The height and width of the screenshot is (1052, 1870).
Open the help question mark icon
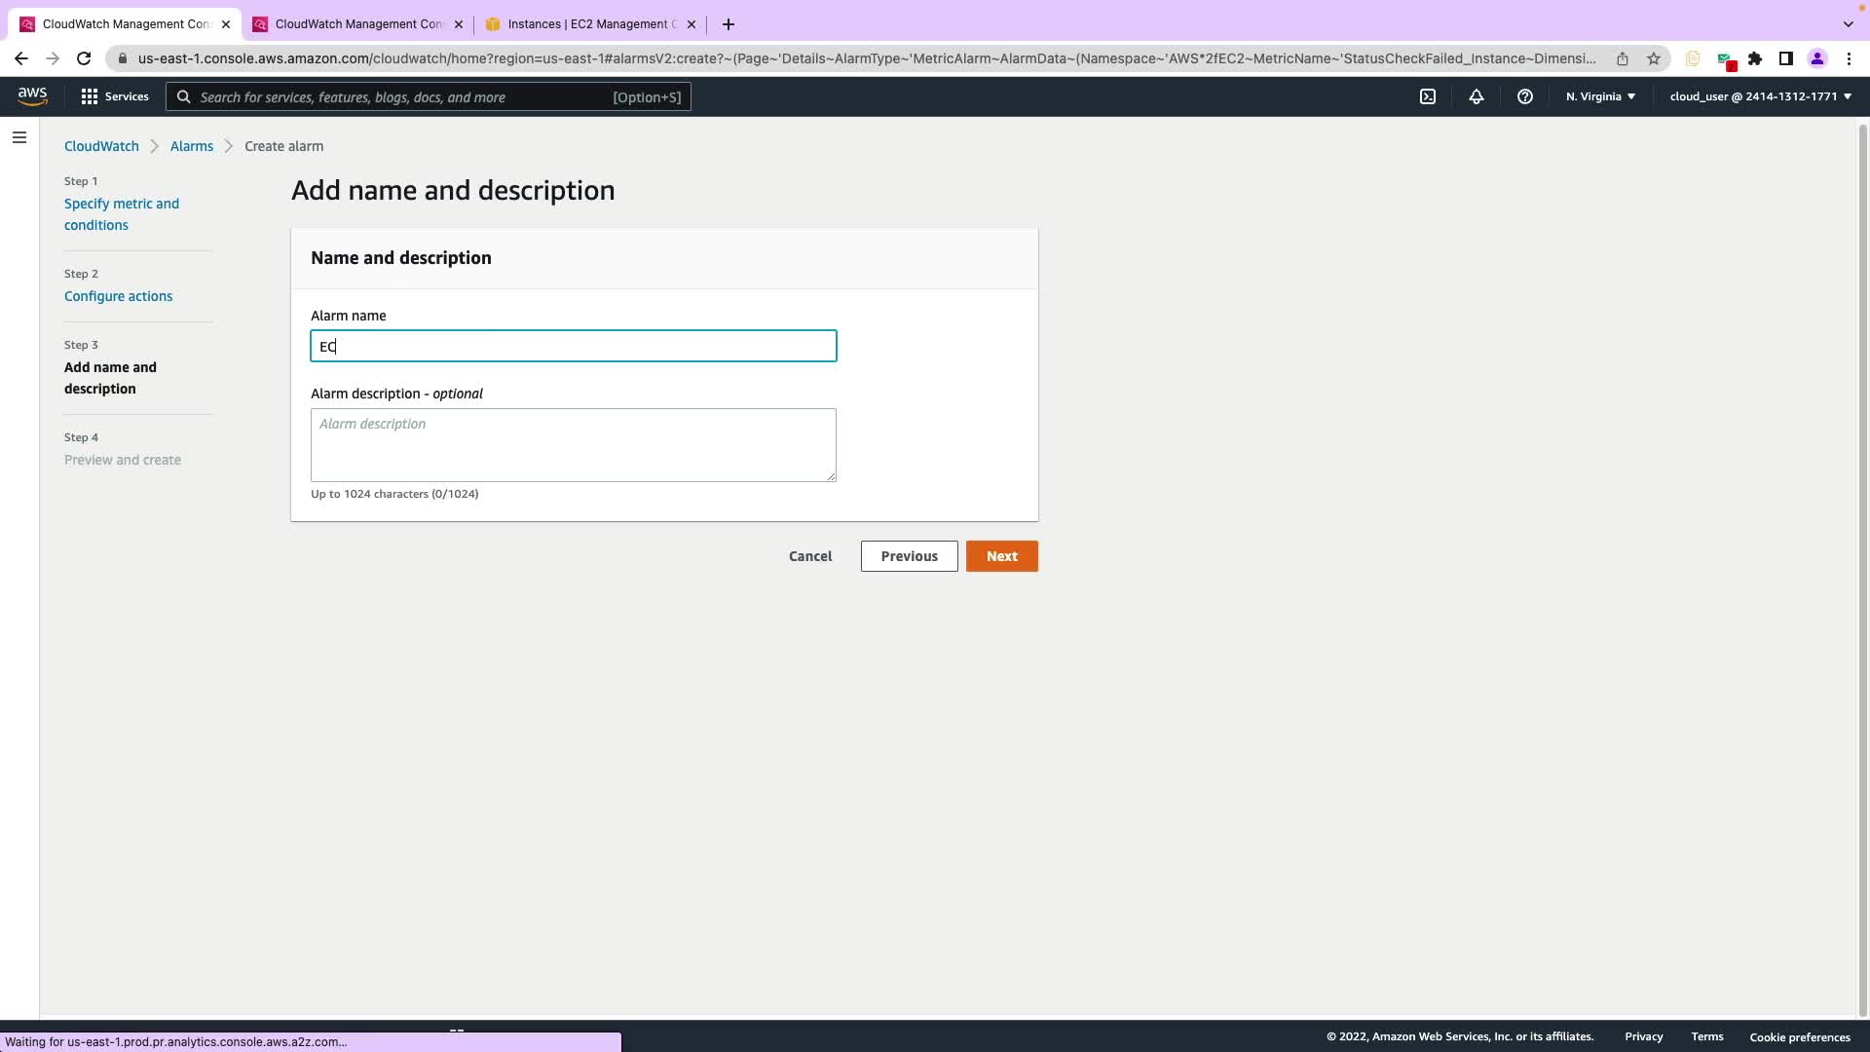pyautogui.click(x=1525, y=96)
